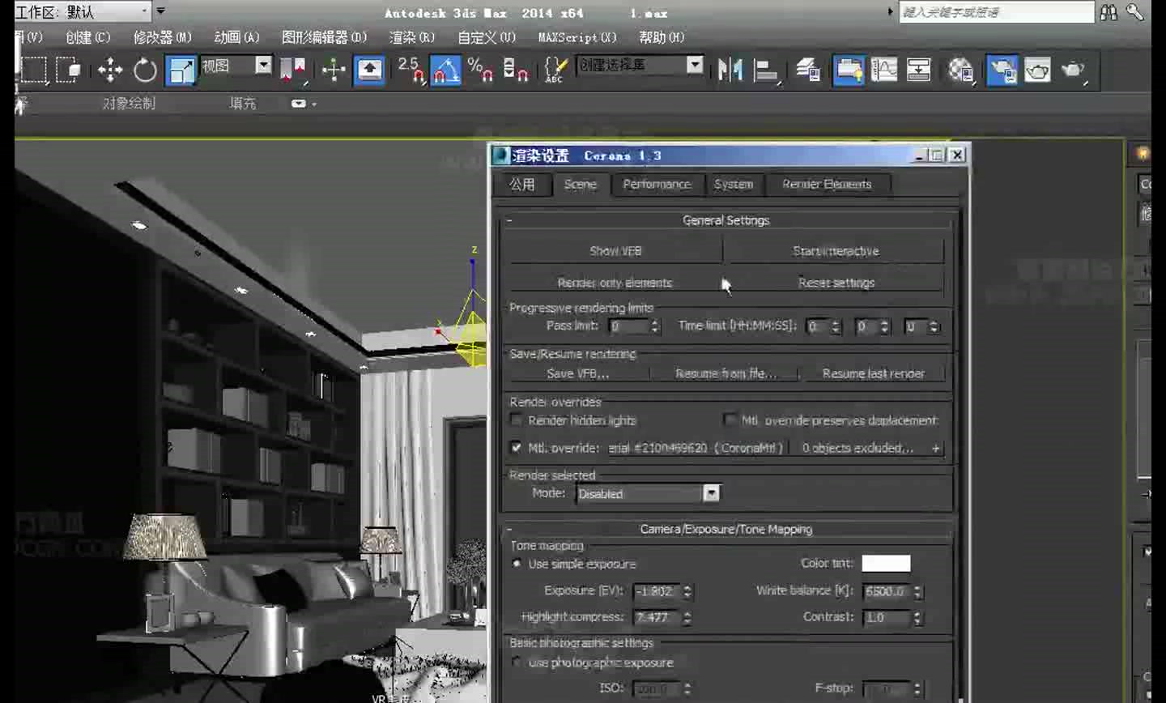Image resolution: width=1166 pixels, height=703 pixels.
Task: Open the Curve Editor icon
Action: click(x=884, y=70)
